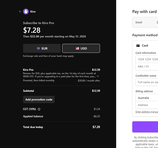Click Add promotion code button
The image size is (158, 148).
(x=39, y=99)
